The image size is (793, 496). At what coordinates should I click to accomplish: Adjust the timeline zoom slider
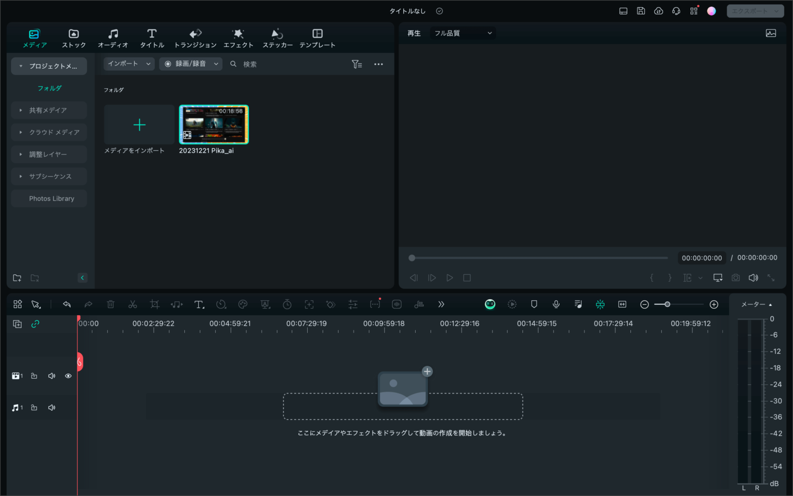tap(669, 304)
